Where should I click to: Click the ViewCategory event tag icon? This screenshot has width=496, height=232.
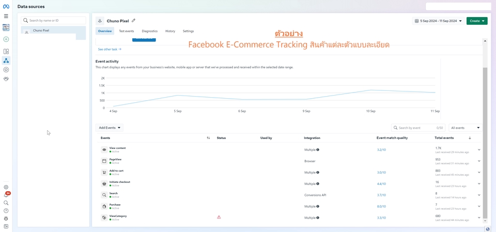coord(104,218)
